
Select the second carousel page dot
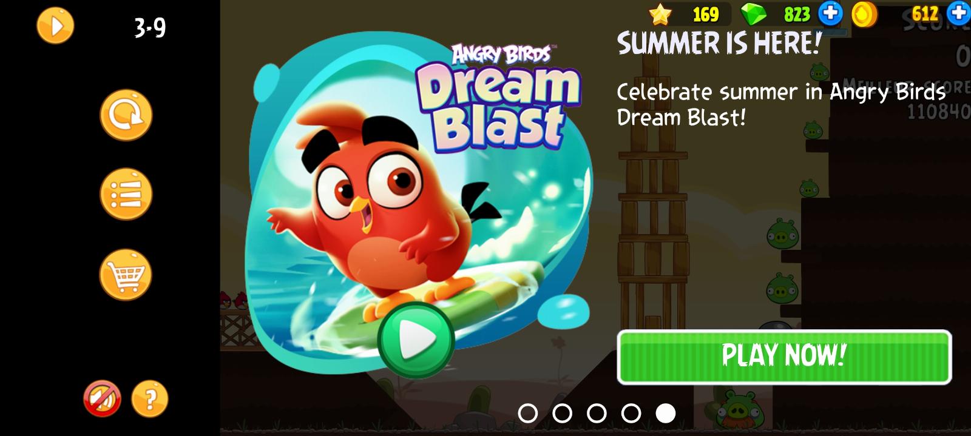tap(563, 413)
